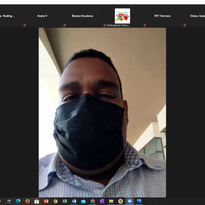Open Firefox from the taskbar
205x205 pixels.
point(27,201)
